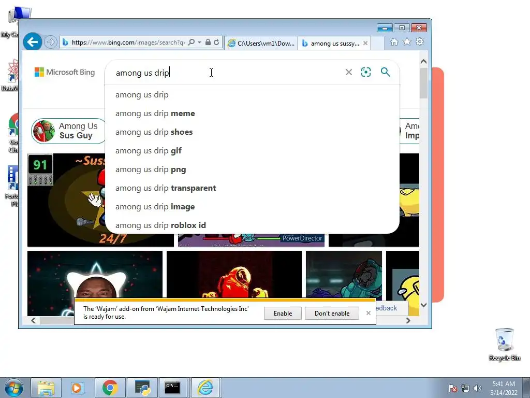
Task: Click the Microsoft Bing logo
Action: tap(65, 72)
